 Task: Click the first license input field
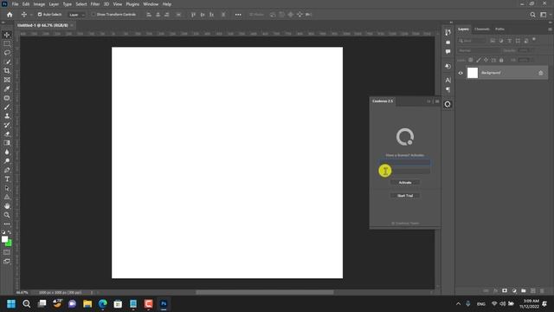pos(405,162)
